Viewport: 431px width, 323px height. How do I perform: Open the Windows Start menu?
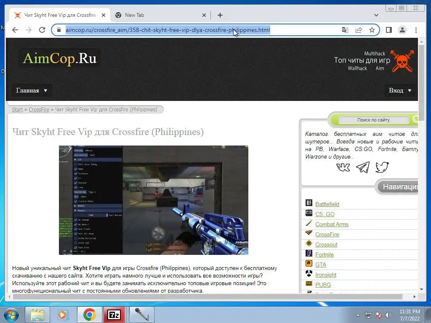tap(11, 315)
